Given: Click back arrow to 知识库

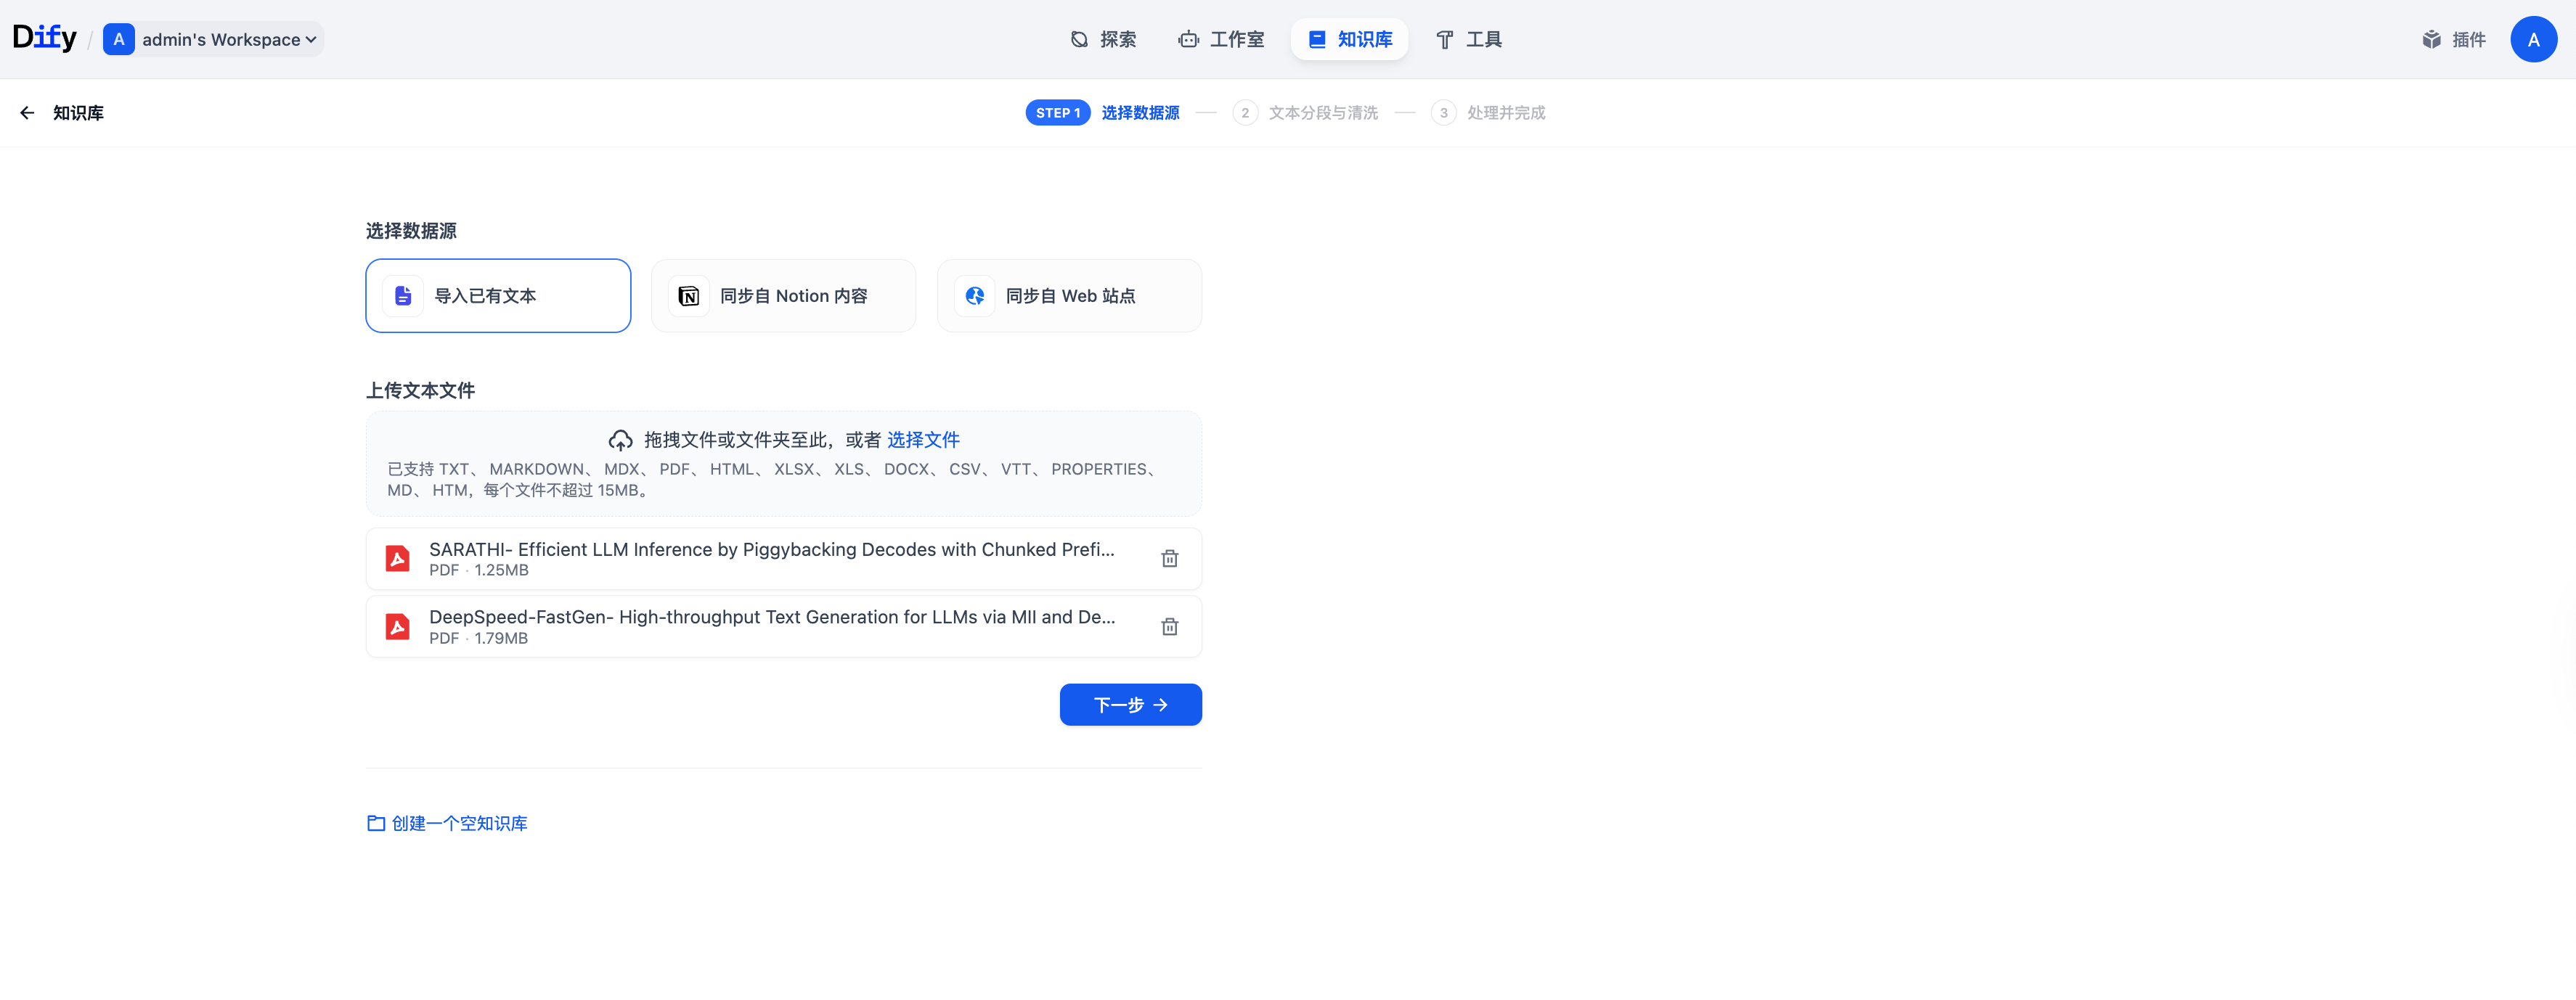Looking at the screenshot, I should [x=27, y=113].
